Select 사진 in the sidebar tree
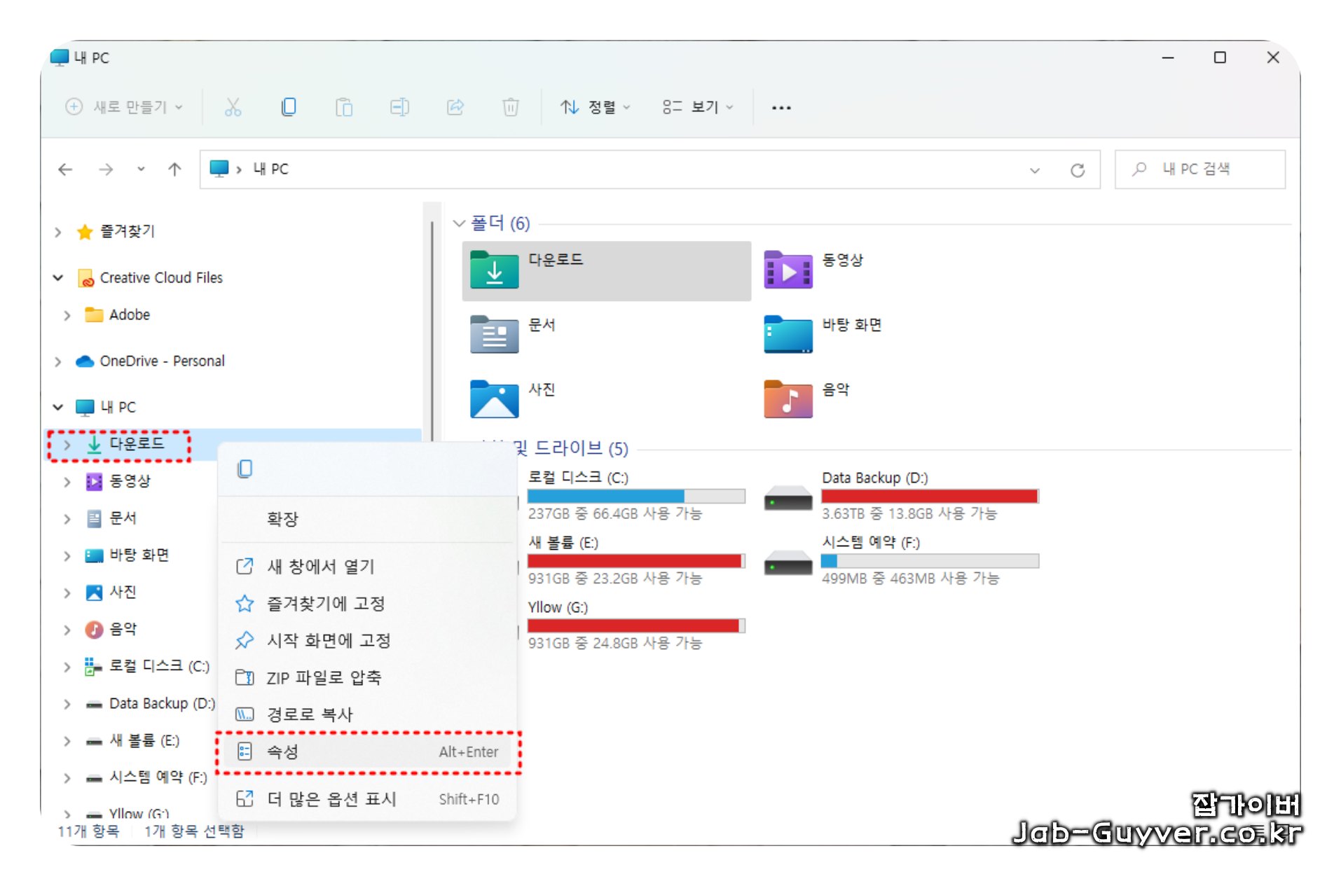Image resolution: width=1341 pixels, height=886 pixels. [123, 593]
